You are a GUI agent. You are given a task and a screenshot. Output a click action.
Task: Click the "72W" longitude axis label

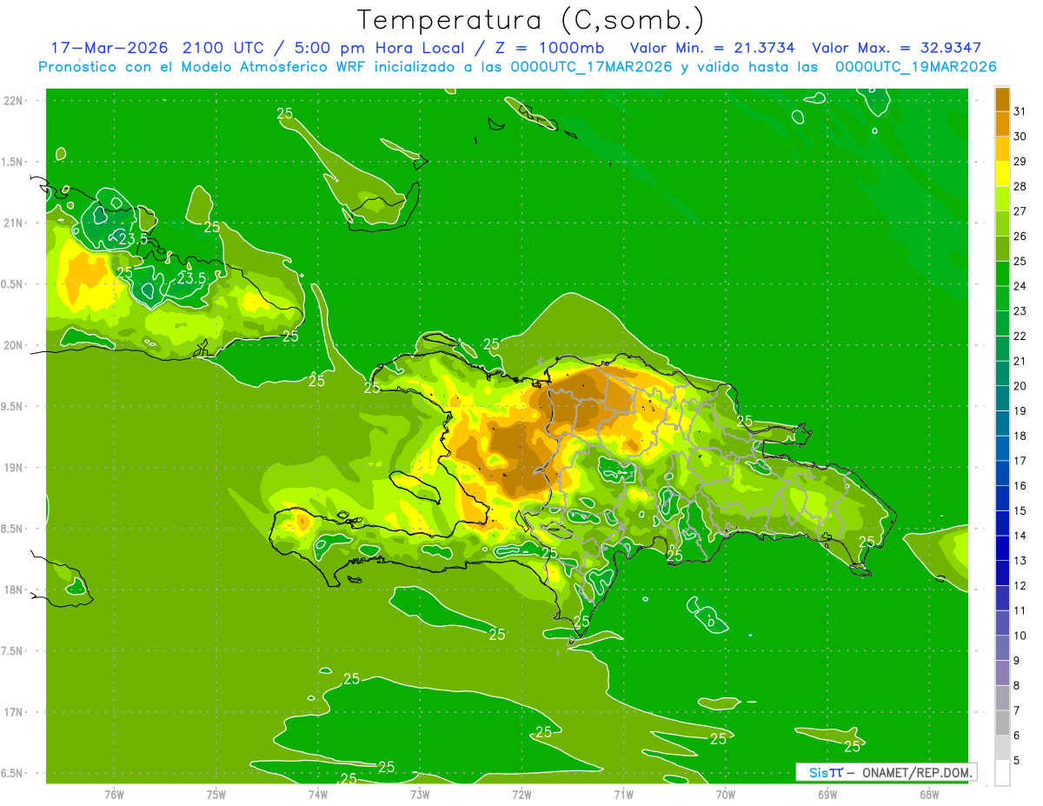521,795
